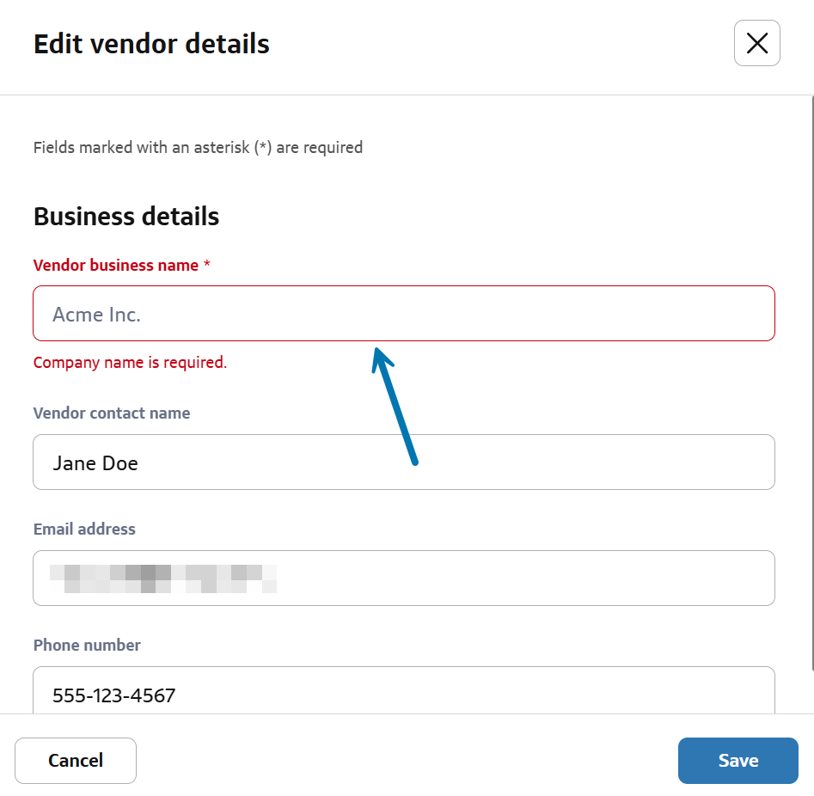
Task: Click empty footer space between Cancel and Save
Action: [404, 760]
